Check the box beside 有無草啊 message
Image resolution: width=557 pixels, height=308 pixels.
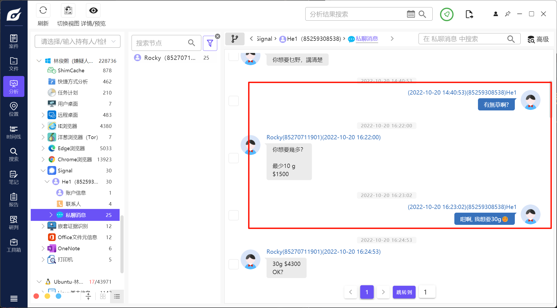pos(234,101)
